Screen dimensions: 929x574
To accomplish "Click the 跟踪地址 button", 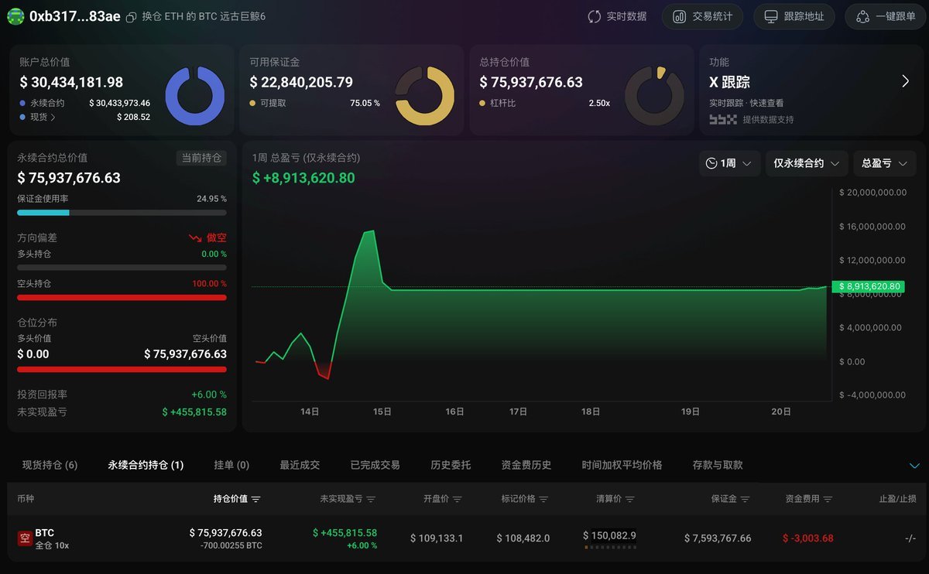I will 794,16.
